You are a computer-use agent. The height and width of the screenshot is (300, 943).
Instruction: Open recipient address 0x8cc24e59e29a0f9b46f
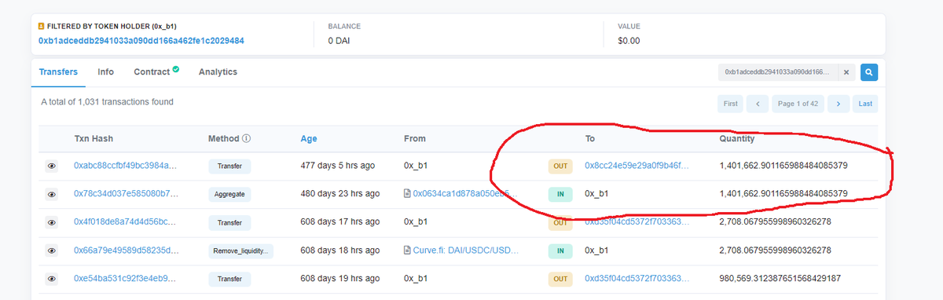pyautogui.click(x=637, y=166)
